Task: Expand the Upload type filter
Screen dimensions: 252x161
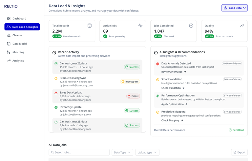Action: coord(147,152)
